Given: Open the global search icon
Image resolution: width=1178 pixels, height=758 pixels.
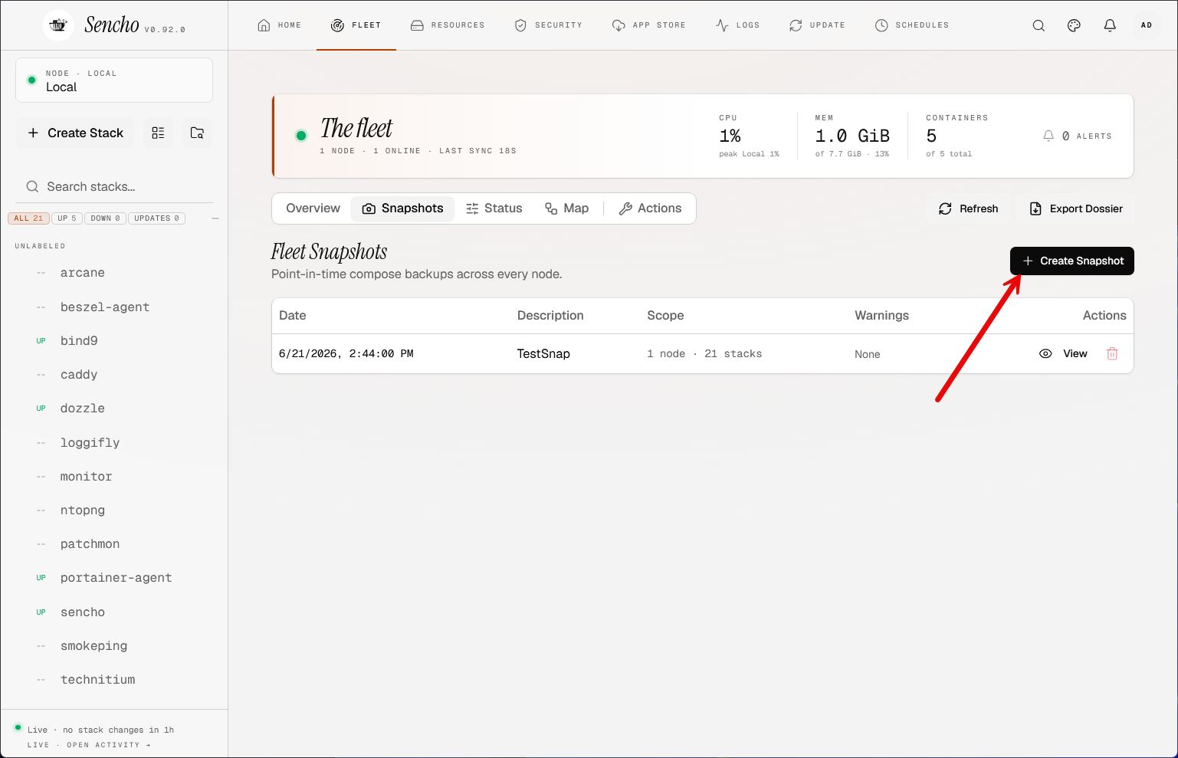Looking at the screenshot, I should click(1039, 25).
